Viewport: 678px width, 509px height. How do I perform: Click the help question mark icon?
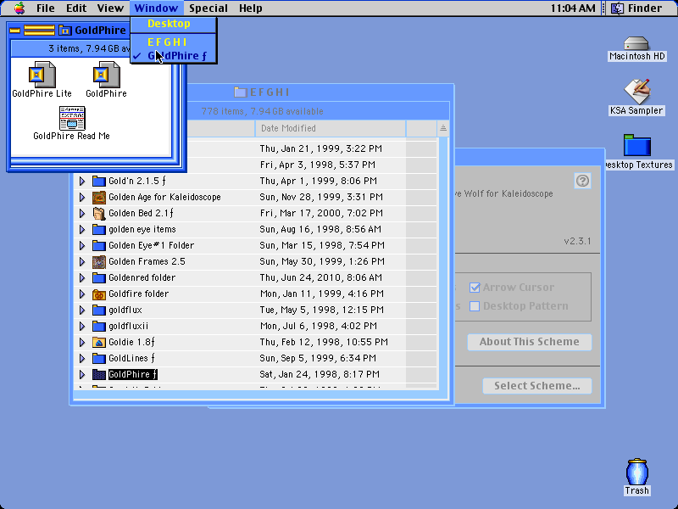[582, 181]
